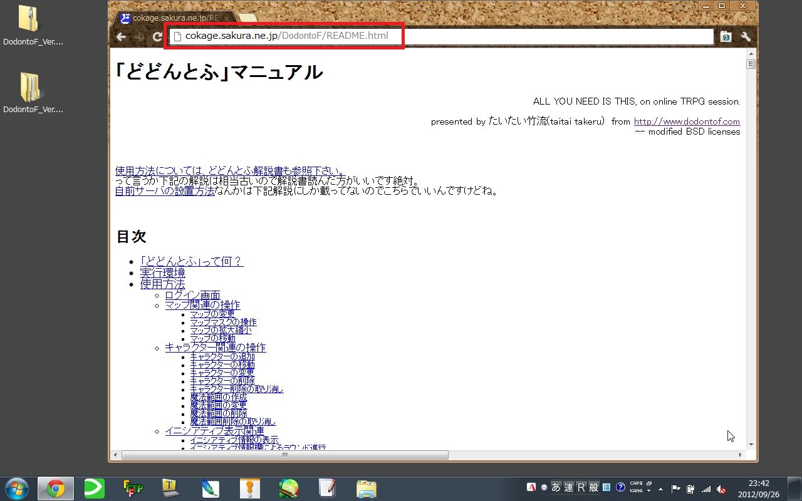The image size is (802, 501).
Task: Open the blue feather editor in taskbar
Action: point(211,488)
